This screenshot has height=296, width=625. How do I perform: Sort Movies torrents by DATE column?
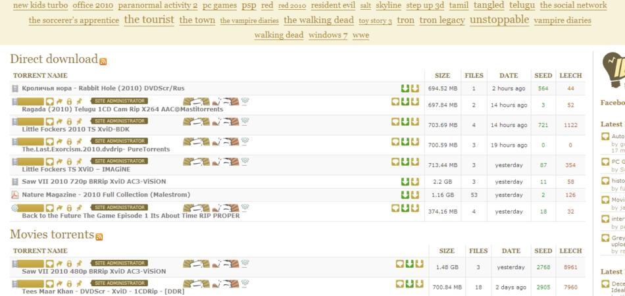point(511,251)
